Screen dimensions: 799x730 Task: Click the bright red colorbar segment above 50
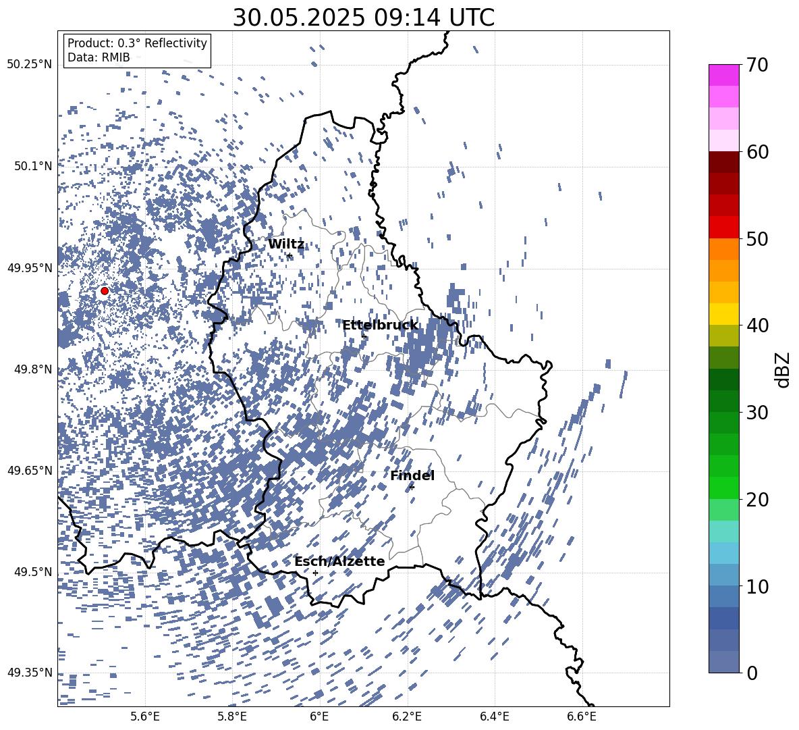[723, 228]
